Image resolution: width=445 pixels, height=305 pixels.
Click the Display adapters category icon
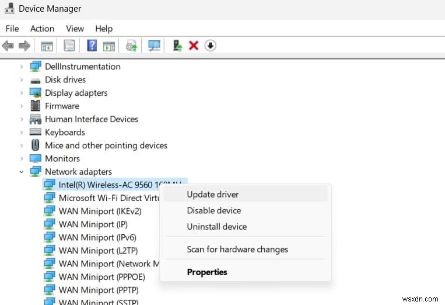[36, 93]
